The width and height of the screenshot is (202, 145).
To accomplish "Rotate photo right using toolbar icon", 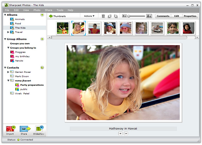I will pyautogui.click(x=116, y=16).
